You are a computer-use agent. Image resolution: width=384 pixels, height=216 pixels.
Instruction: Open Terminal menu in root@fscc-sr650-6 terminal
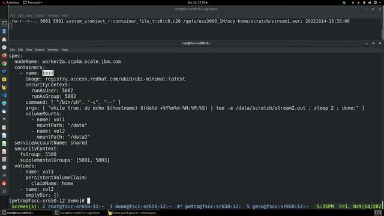point(53,50)
